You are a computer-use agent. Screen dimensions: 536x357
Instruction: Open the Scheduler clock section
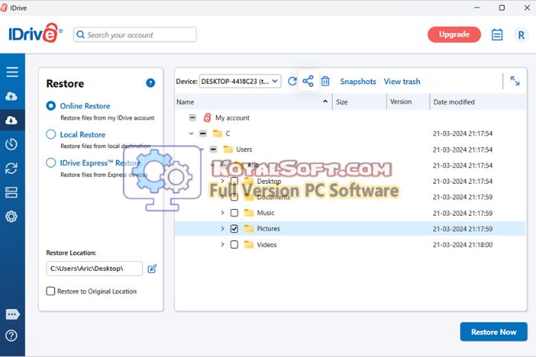pyautogui.click(x=11, y=144)
